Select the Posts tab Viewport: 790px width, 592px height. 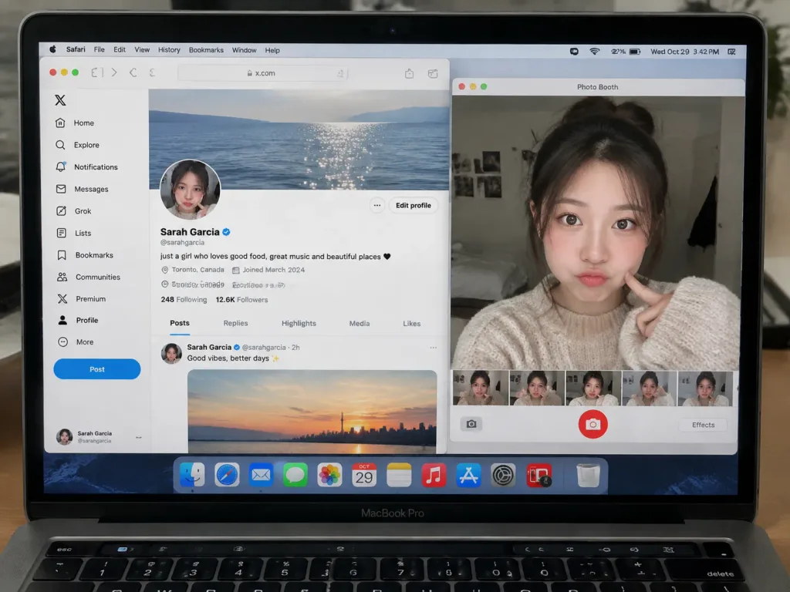click(x=179, y=323)
